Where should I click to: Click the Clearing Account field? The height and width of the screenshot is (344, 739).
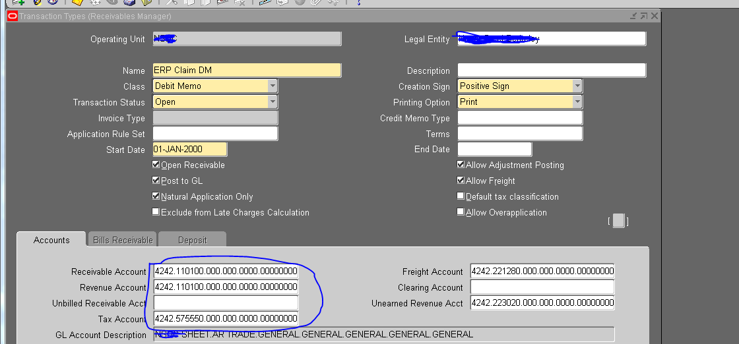[542, 287]
